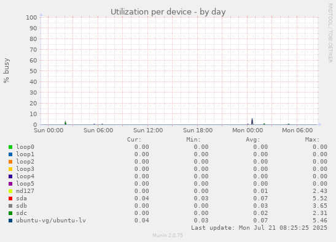336x242 pixels.
Task: Click the loop4 dark blue legend swatch
Action: pos(10,176)
